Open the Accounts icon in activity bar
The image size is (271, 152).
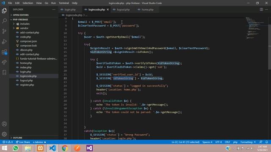[x=4, y=124]
